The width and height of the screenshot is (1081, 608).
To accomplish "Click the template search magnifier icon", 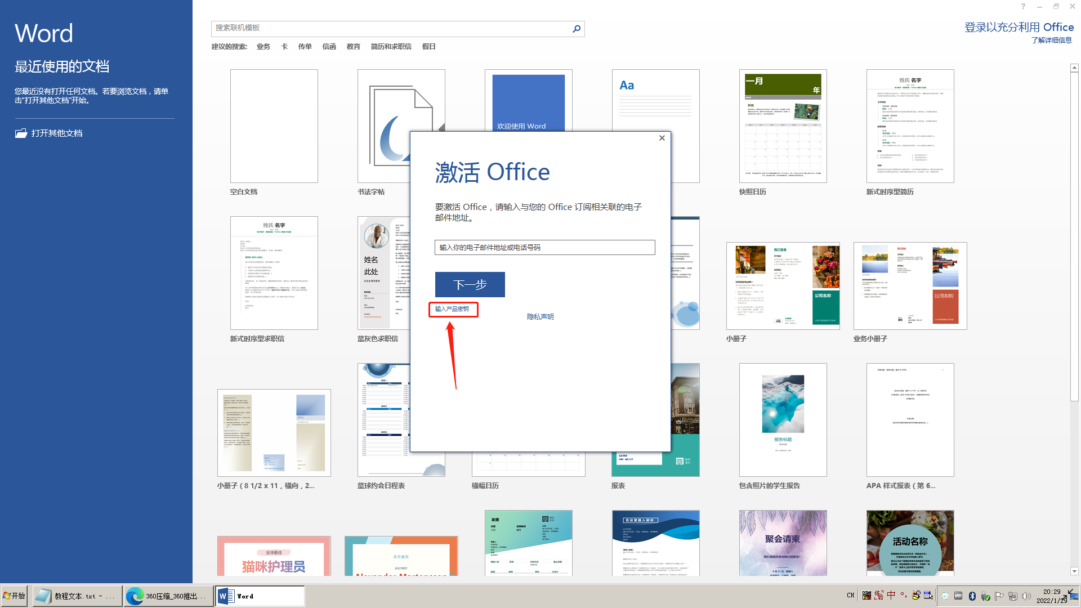I will point(577,29).
